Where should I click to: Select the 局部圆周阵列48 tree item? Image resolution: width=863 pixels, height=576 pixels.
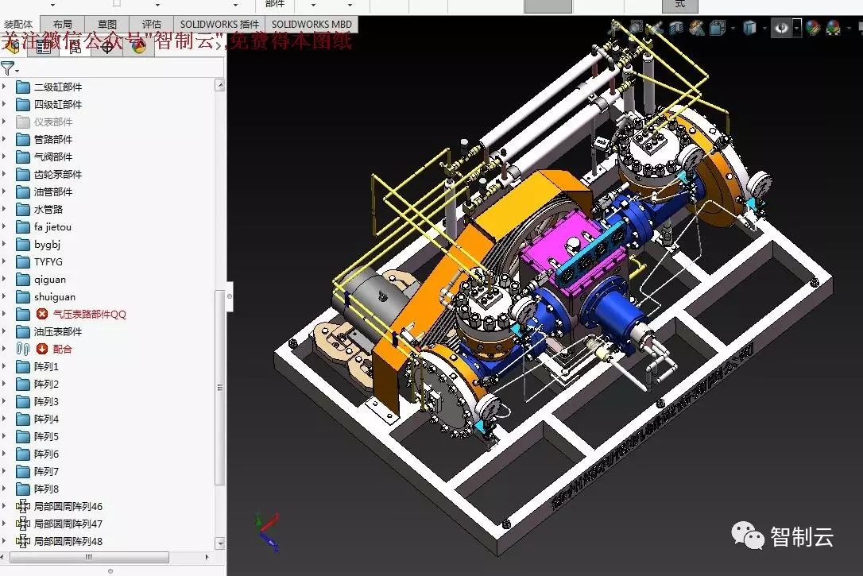pyautogui.click(x=68, y=541)
